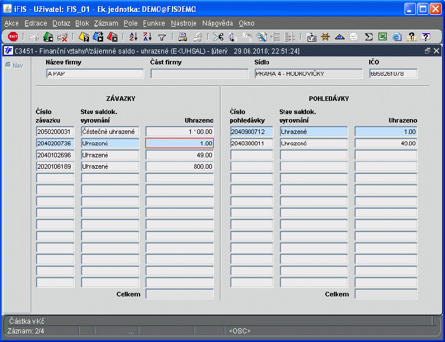Click the receivable amount 49.00 cell
445x342 pixels.
386,143
